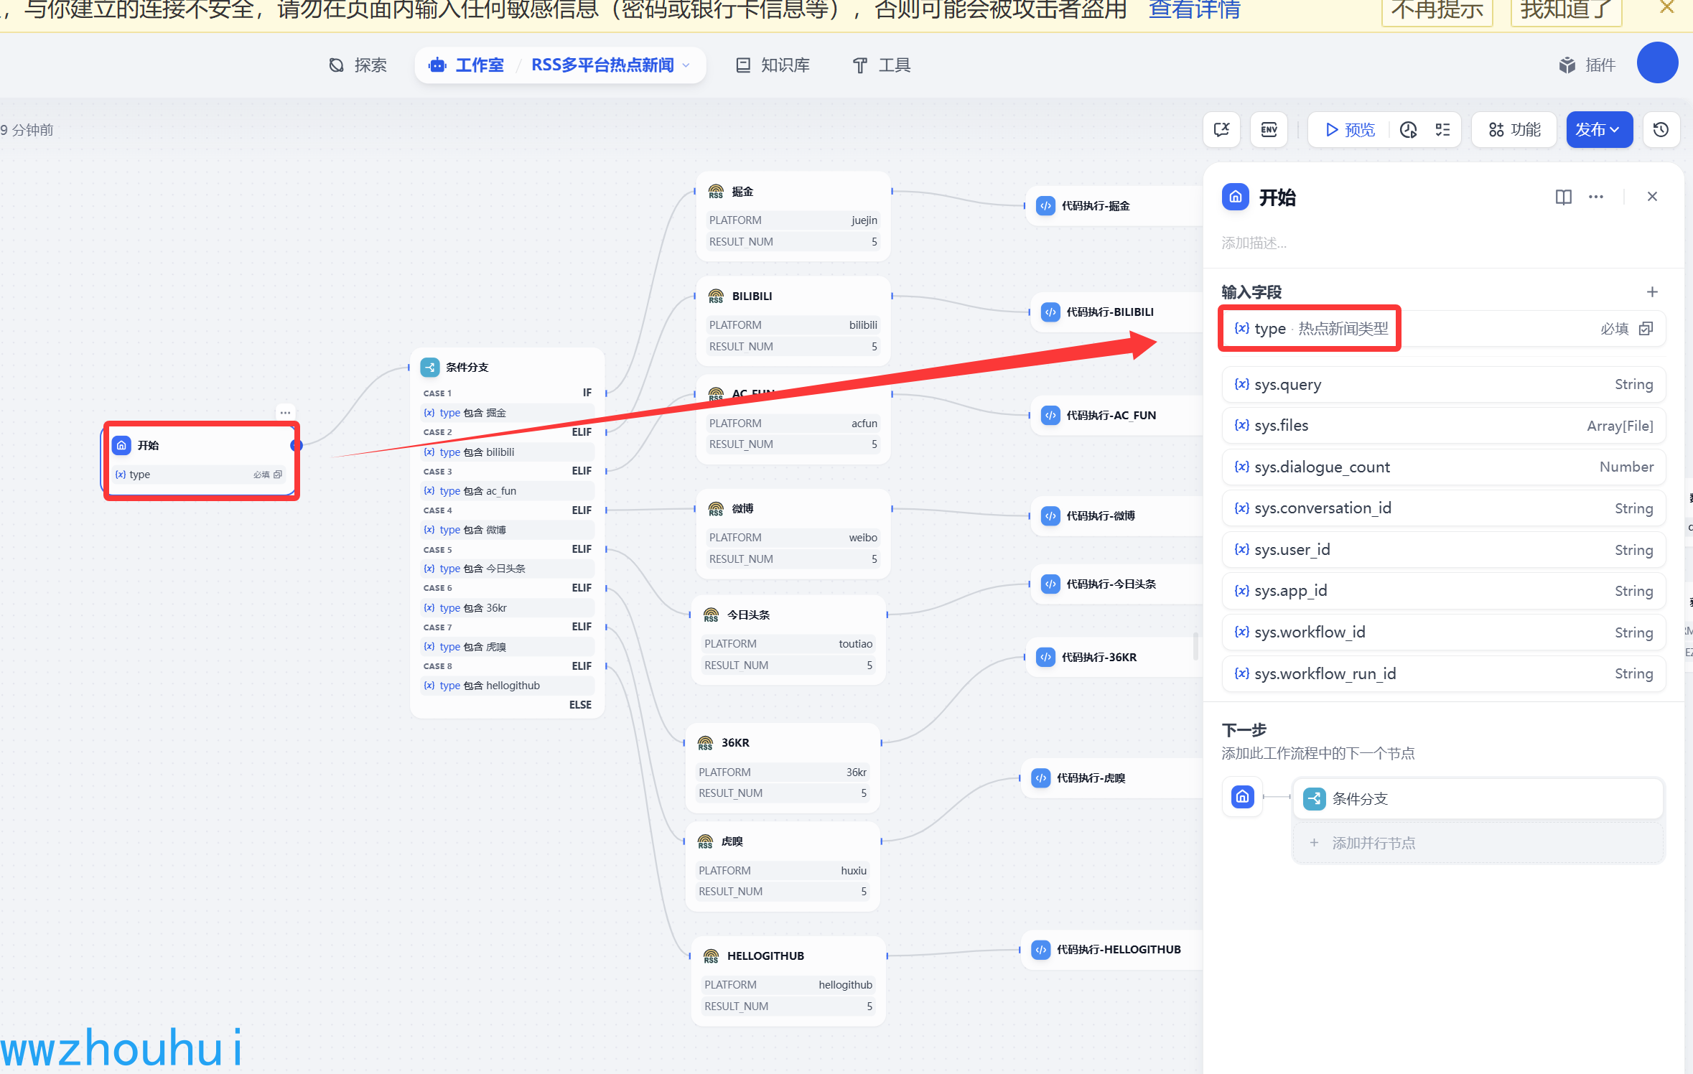This screenshot has width=1693, height=1074.
Task: Open the conversation variables icon in toolbar
Action: coord(1221,130)
